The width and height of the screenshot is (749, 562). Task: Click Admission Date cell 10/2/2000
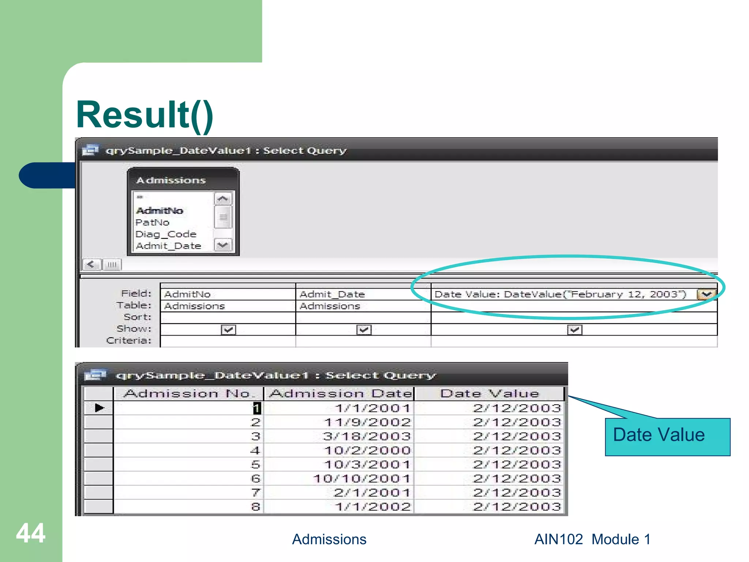click(339, 450)
